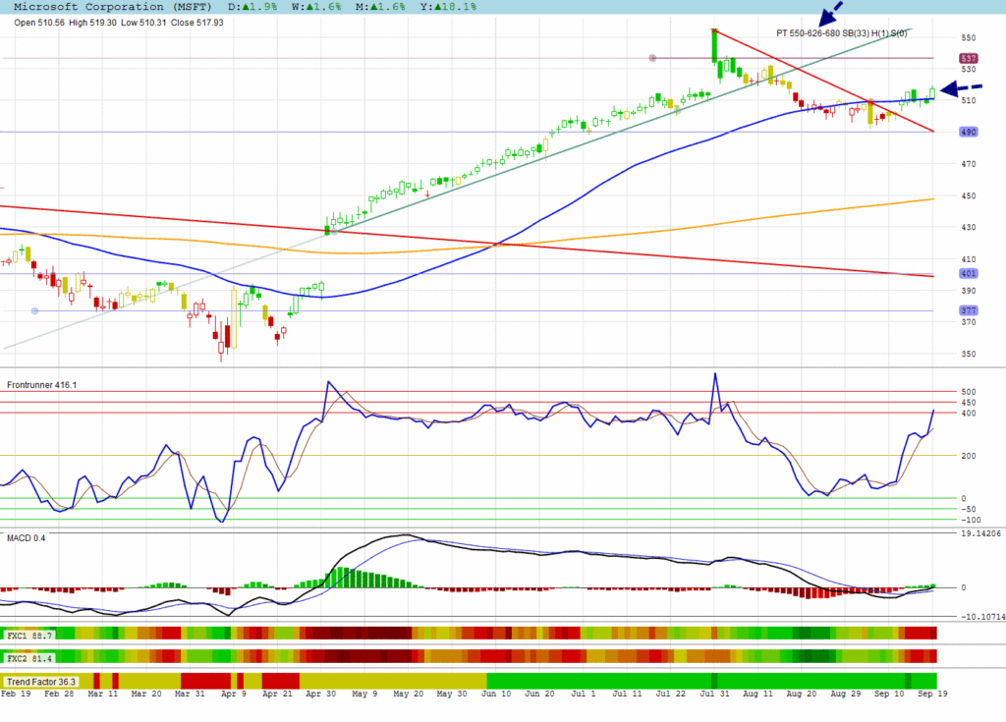Image resolution: width=1006 pixels, height=722 pixels.
Task: Click the circle handle on the 537 line
Action: point(652,58)
